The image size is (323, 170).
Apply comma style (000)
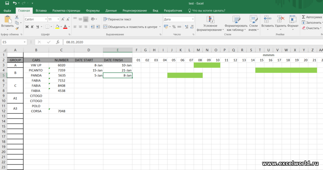[x=180, y=27]
